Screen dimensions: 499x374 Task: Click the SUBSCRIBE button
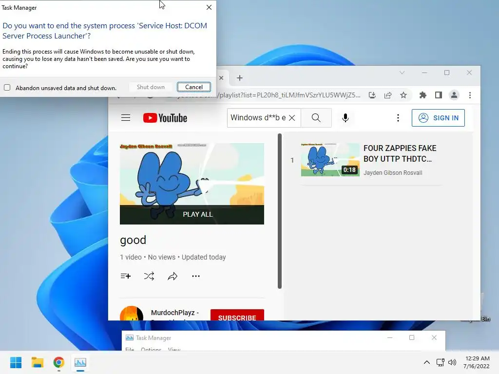237,315
